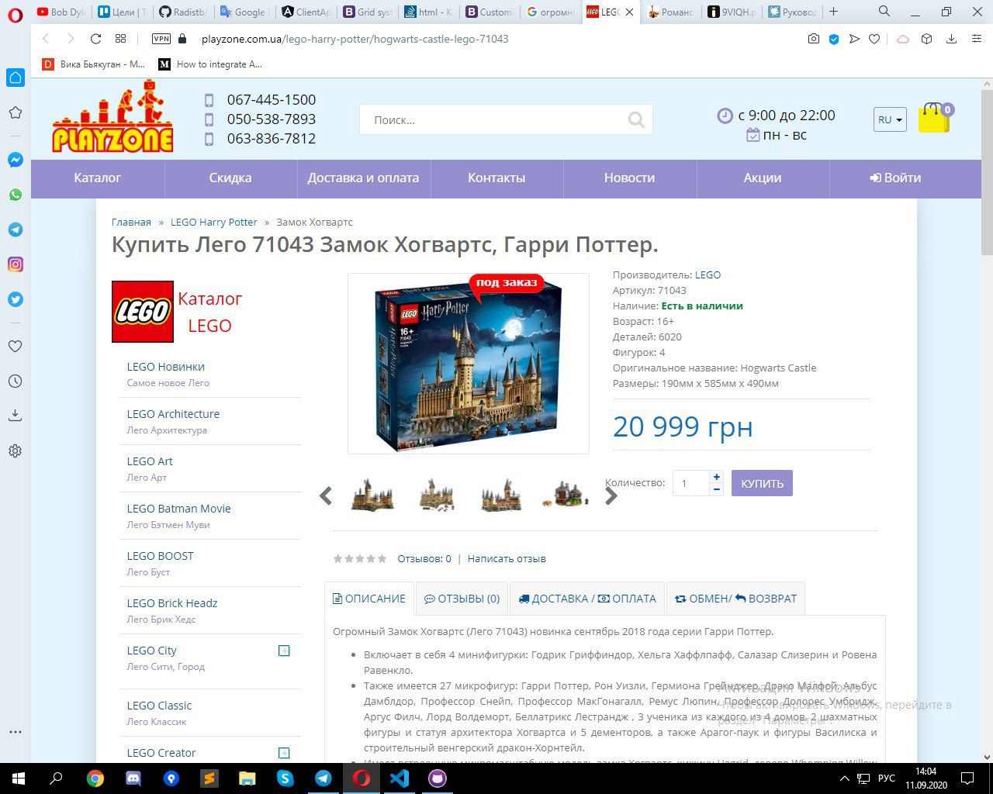Click the Playzone logo
Image resolution: width=993 pixels, height=794 pixels.
coord(113,116)
